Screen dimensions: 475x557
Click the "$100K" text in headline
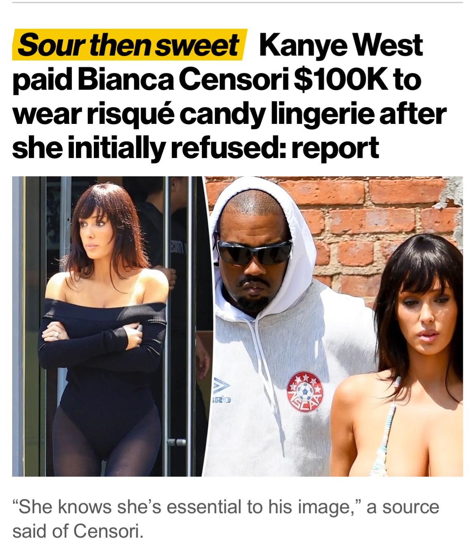[x=341, y=79]
